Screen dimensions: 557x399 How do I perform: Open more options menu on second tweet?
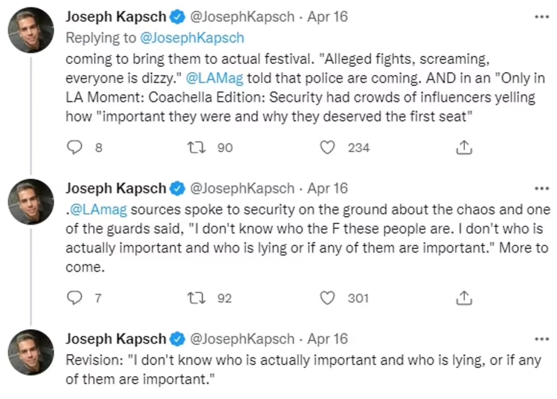[x=542, y=189]
